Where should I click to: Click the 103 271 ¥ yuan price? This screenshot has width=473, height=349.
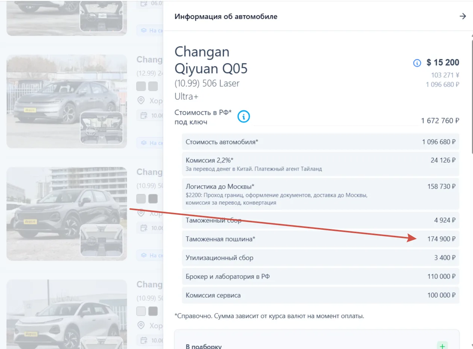[x=445, y=75]
